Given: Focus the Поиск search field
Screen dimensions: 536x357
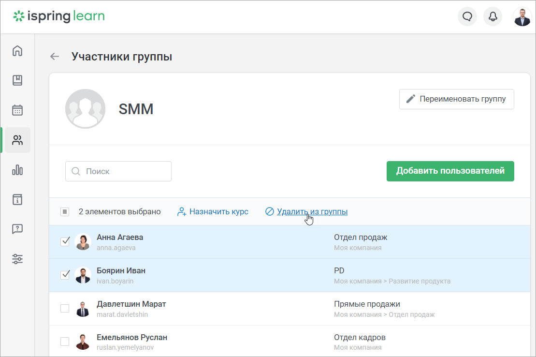Looking at the screenshot, I should (x=118, y=171).
